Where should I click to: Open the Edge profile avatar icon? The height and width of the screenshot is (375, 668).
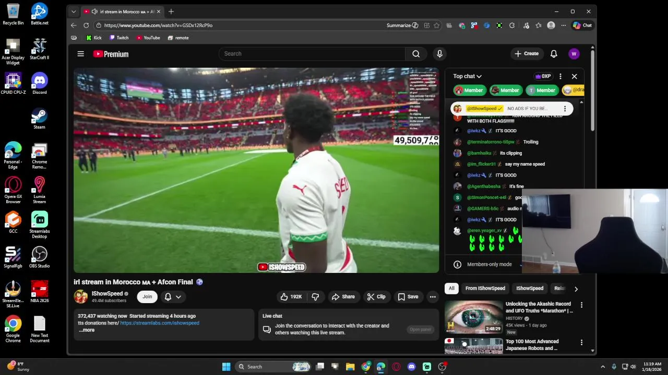(x=551, y=25)
